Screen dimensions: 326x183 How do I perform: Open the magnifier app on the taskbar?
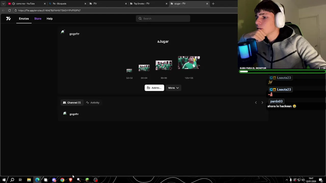pyautogui.click(x=79, y=180)
